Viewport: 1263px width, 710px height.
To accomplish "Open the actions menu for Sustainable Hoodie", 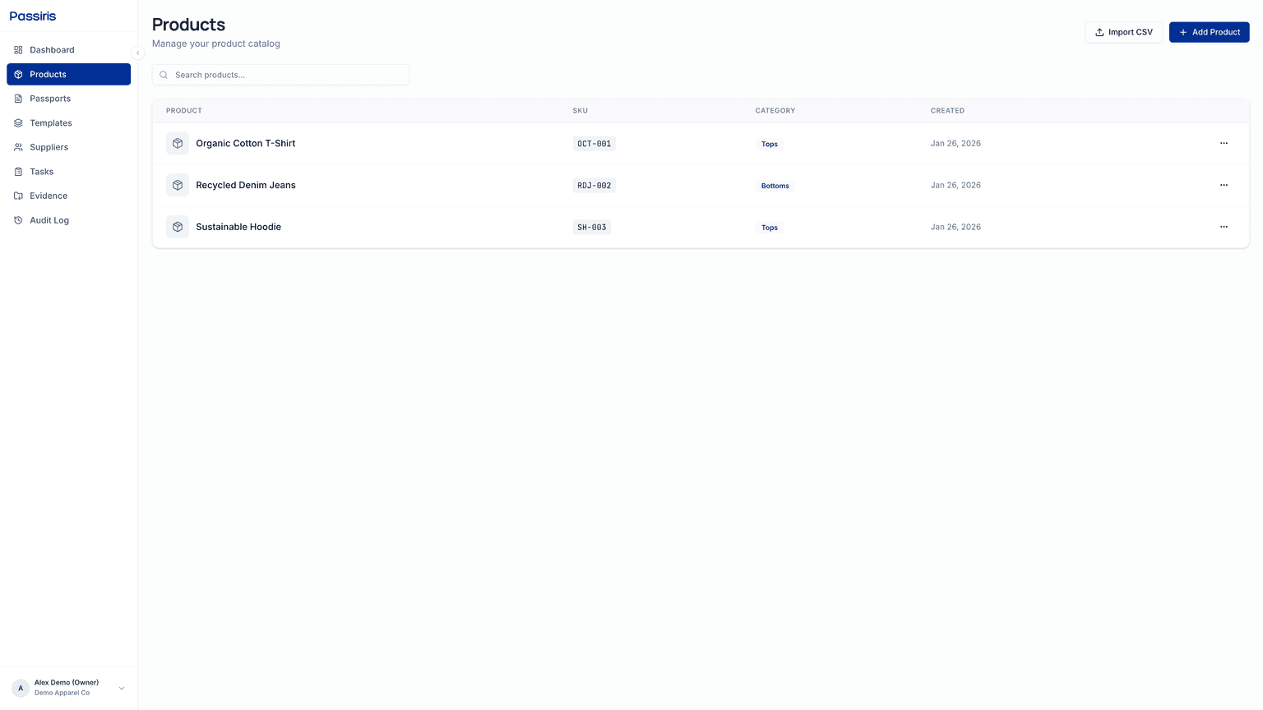I will 1224,227.
